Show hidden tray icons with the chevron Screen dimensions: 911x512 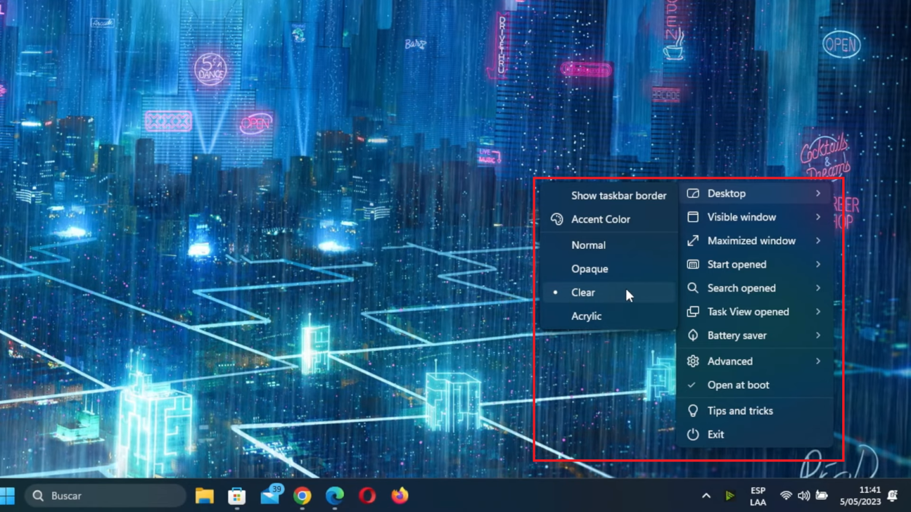tap(706, 495)
